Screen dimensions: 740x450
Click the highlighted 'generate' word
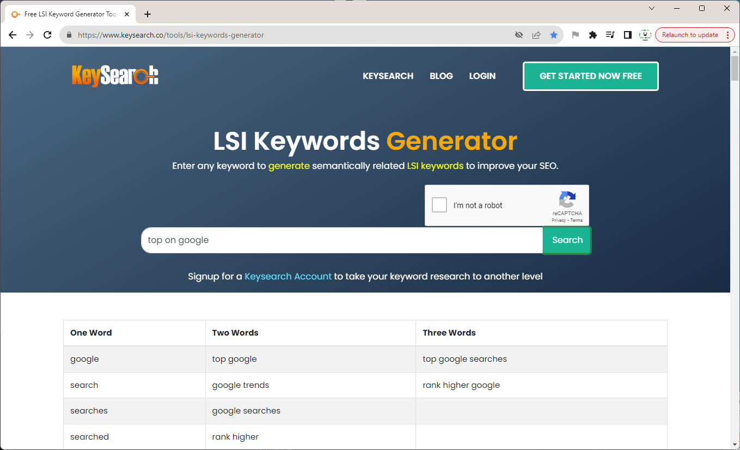[x=289, y=166]
